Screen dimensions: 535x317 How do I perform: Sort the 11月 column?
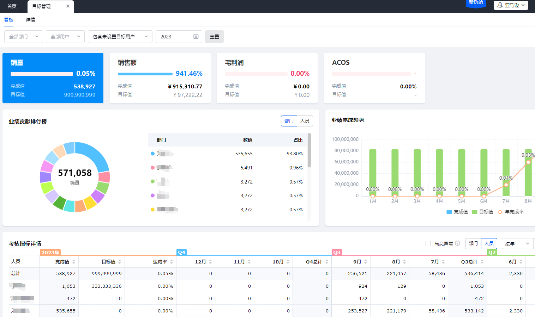pos(249,262)
